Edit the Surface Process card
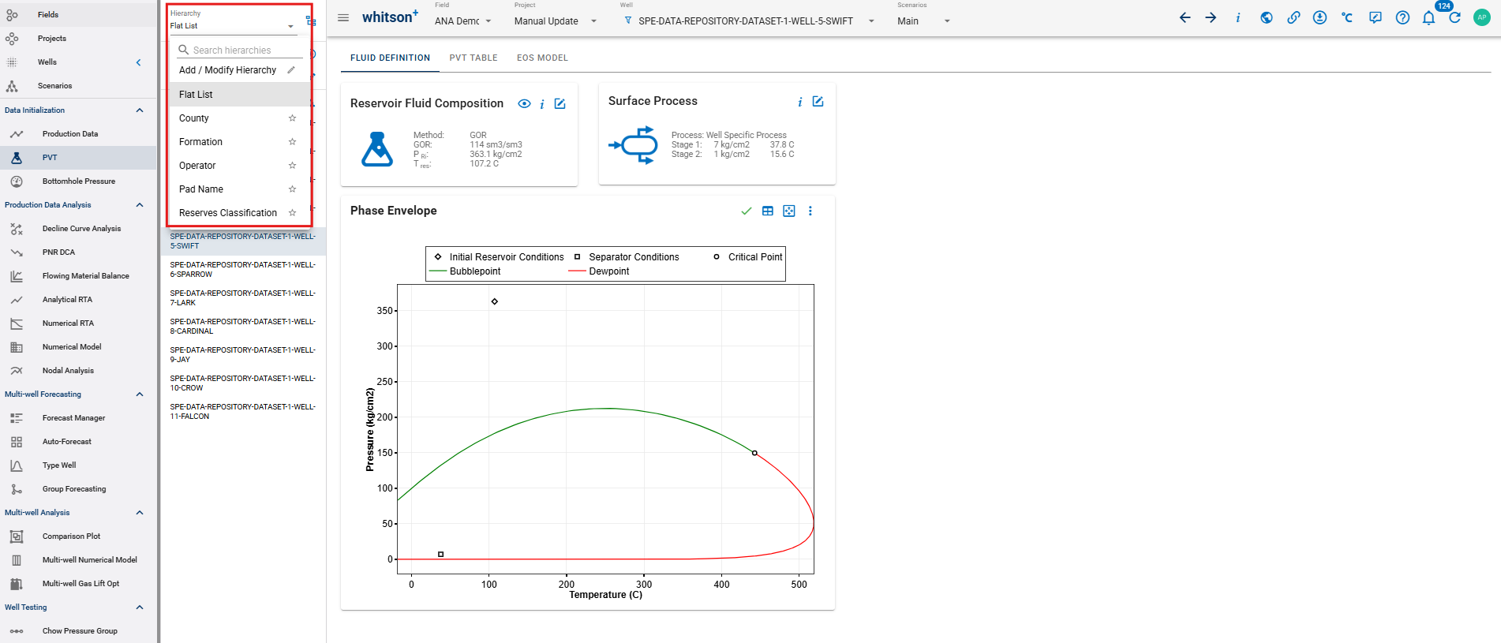This screenshot has height=643, width=1501. point(818,102)
